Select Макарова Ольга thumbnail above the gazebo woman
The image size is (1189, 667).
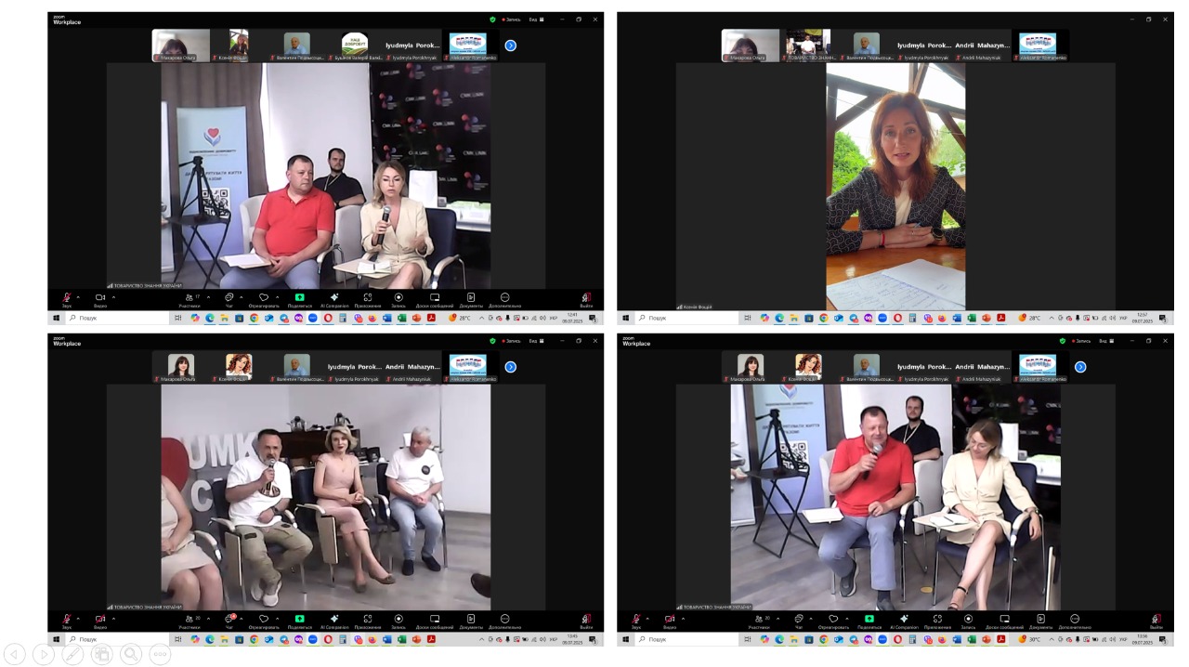[x=750, y=46]
